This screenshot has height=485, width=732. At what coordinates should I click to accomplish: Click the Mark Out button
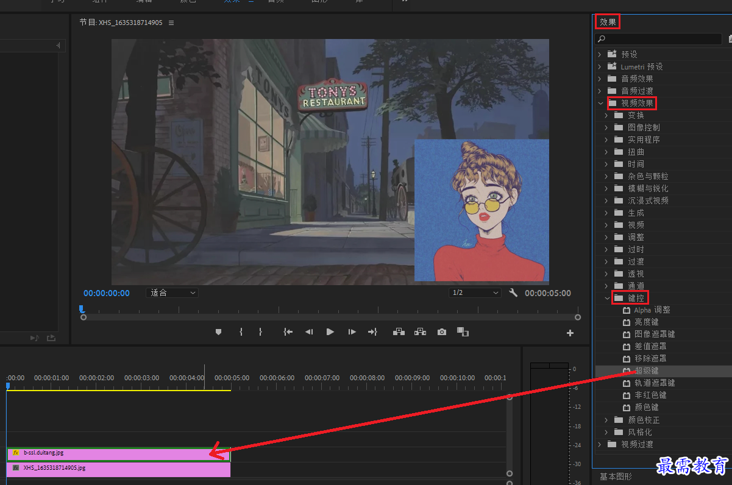tap(260, 332)
